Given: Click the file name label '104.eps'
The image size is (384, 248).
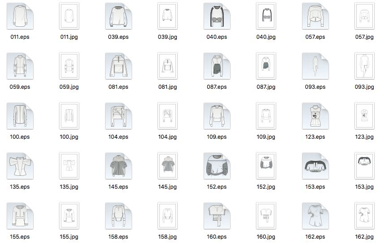Looking at the screenshot, I should pos(118,137).
